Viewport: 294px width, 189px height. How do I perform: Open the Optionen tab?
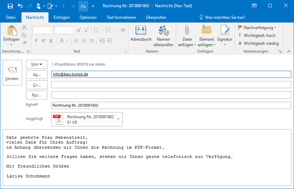[88, 17]
